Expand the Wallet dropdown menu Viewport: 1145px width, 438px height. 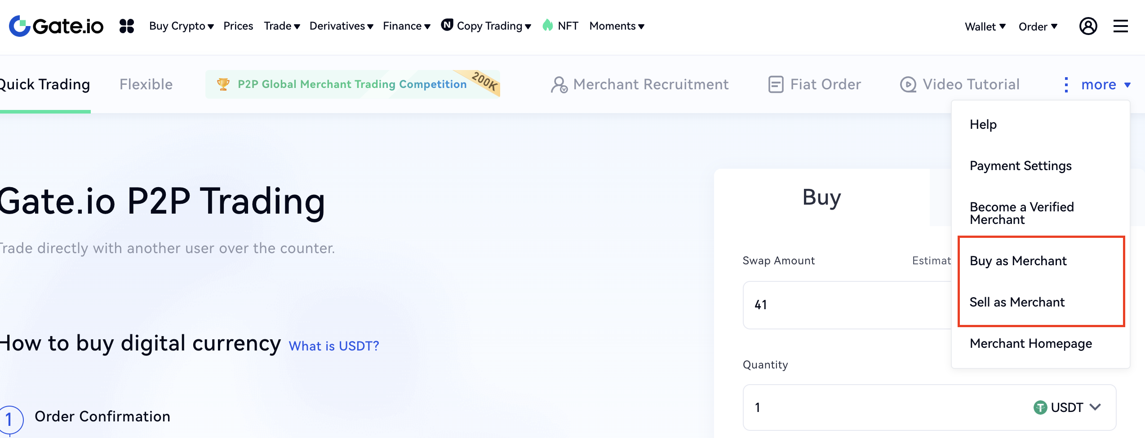(985, 27)
